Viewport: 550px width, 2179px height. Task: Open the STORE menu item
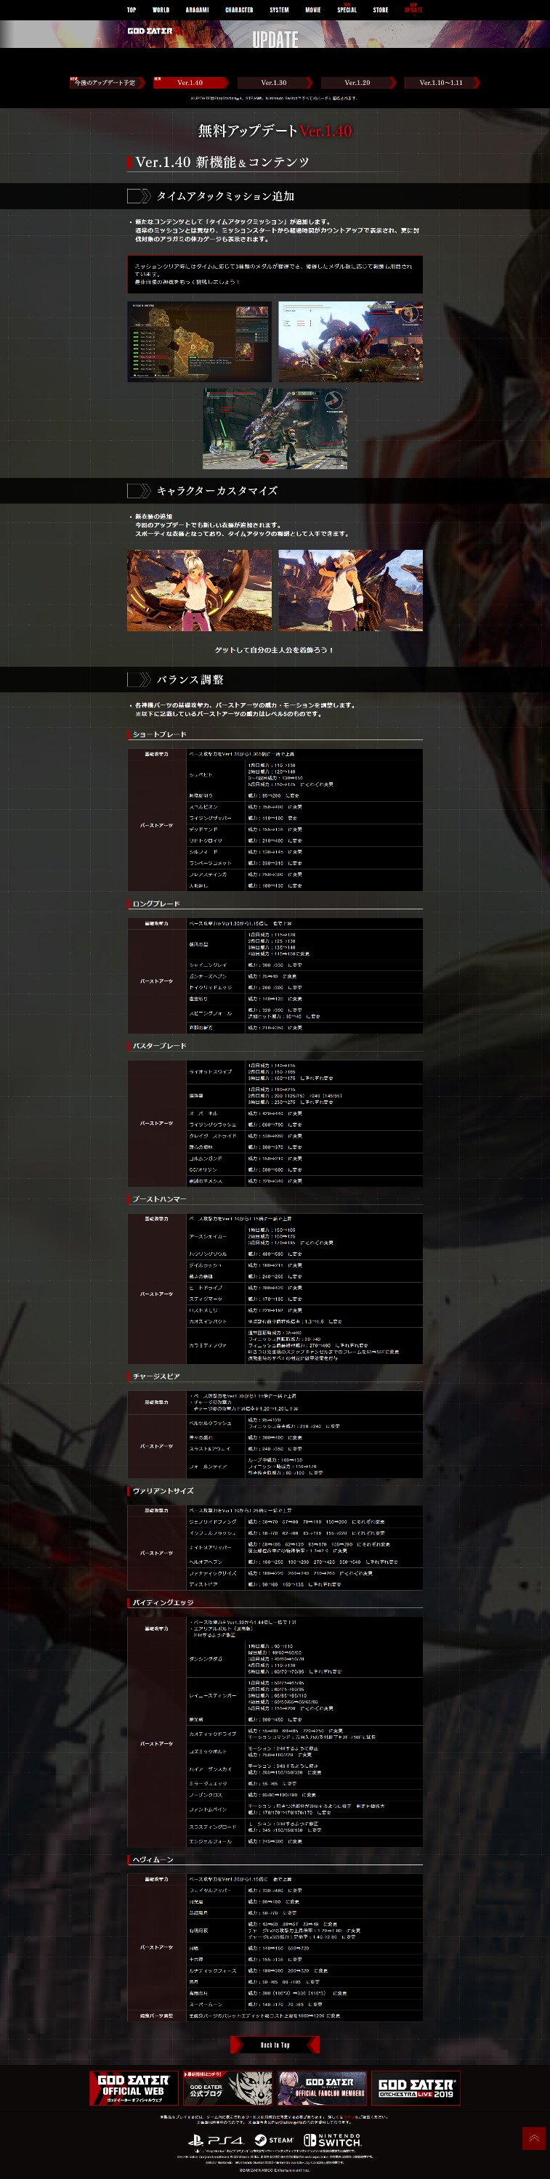pyautogui.click(x=381, y=10)
